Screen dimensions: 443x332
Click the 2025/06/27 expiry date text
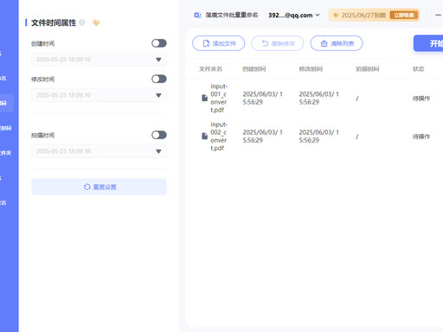click(363, 16)
